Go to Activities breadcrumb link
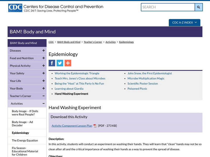The image size is (210, 157). (x=111, y=42)
